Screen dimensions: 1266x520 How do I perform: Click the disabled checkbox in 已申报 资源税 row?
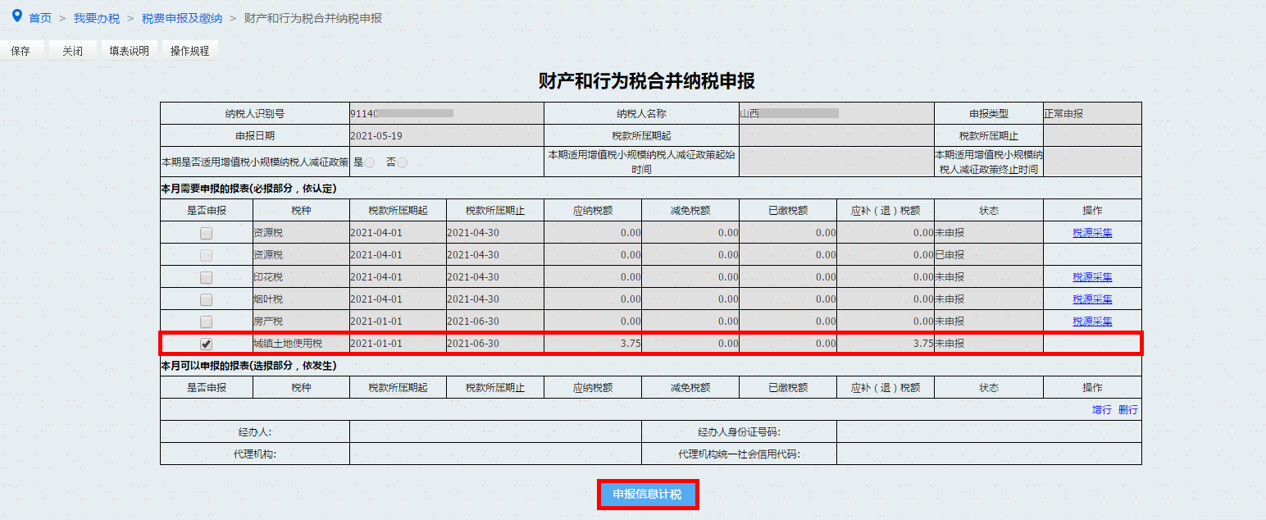click(x=206, y=255)
